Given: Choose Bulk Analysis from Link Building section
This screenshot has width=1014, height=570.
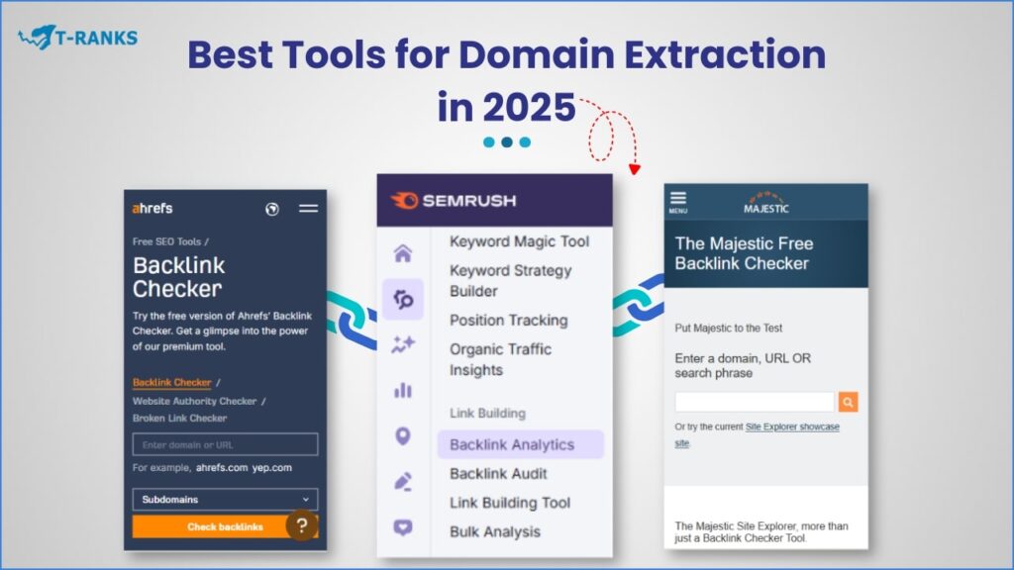Looking at the screenshot, I should pos(495,531).
